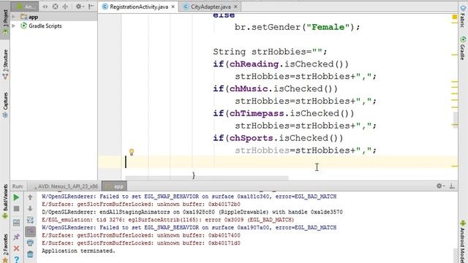Expand the app module node
This screenshot has height=263, width=468.
coord(14,17)
